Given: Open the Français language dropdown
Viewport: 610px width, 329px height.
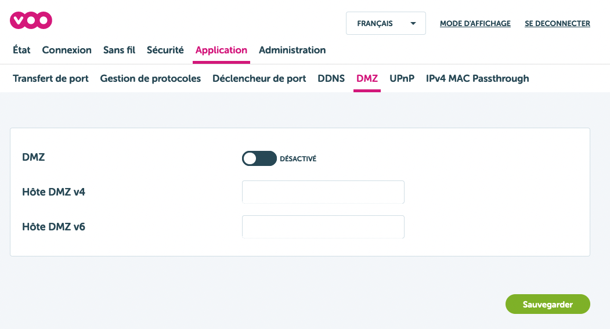Looking at the screenshot, I should [x=385, y=24].
